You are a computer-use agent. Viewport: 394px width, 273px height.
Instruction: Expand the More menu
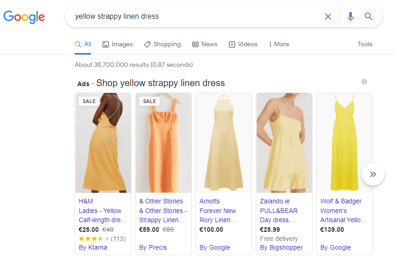click(279, 44)
